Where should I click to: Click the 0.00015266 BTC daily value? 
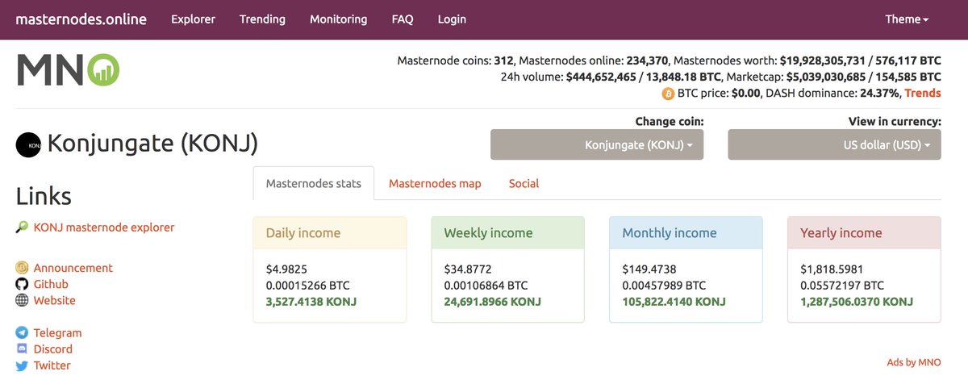tap(307, 285)
